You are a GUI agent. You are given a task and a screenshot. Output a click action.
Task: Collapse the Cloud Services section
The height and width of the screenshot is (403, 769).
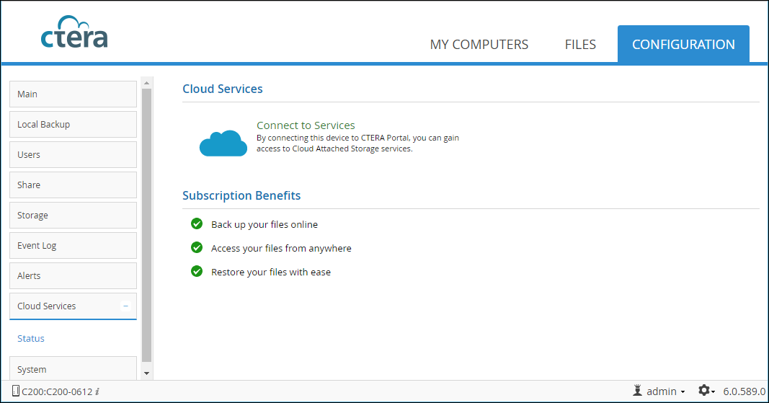[x=125, y=306]
